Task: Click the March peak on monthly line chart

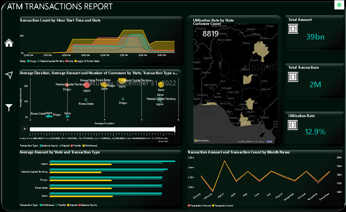Action: click(x=224, y=161)
